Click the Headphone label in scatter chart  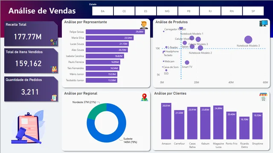(172, 51)
